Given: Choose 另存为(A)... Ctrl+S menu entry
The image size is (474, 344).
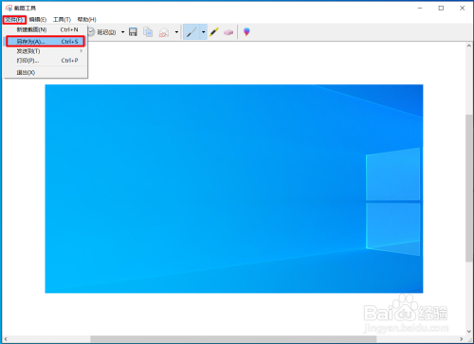Looking at the screenshot, I should tap(46, 42).
